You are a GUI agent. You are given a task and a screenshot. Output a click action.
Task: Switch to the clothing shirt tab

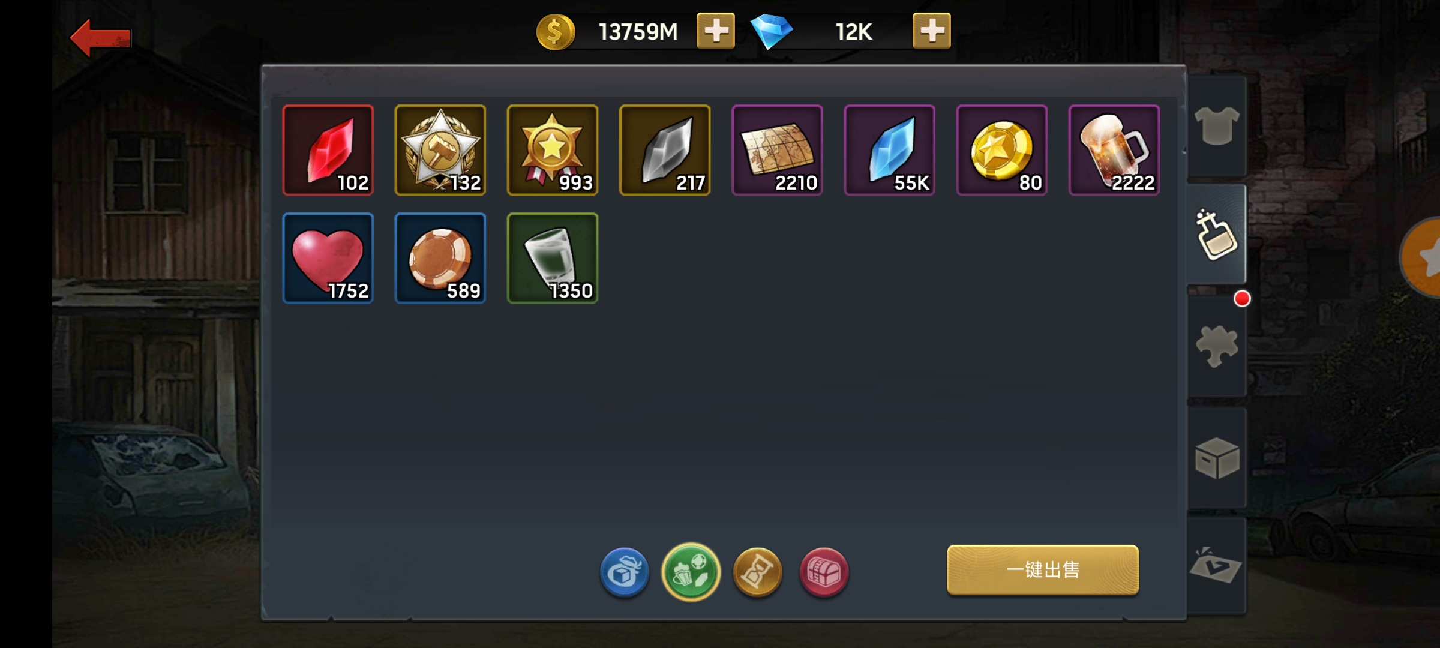pos(1217,126)
